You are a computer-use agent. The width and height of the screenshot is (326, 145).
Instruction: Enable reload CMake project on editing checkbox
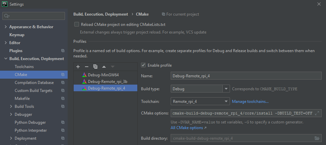[x=77, y=25]
